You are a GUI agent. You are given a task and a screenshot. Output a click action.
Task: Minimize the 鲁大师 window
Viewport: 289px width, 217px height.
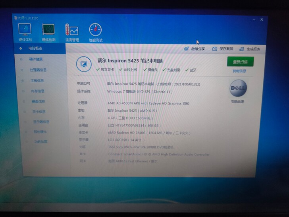(x=254, y=20)
